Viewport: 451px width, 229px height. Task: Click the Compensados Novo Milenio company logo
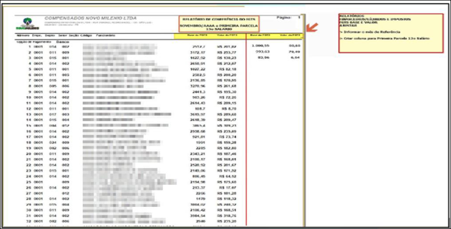[x=25, y=24]
